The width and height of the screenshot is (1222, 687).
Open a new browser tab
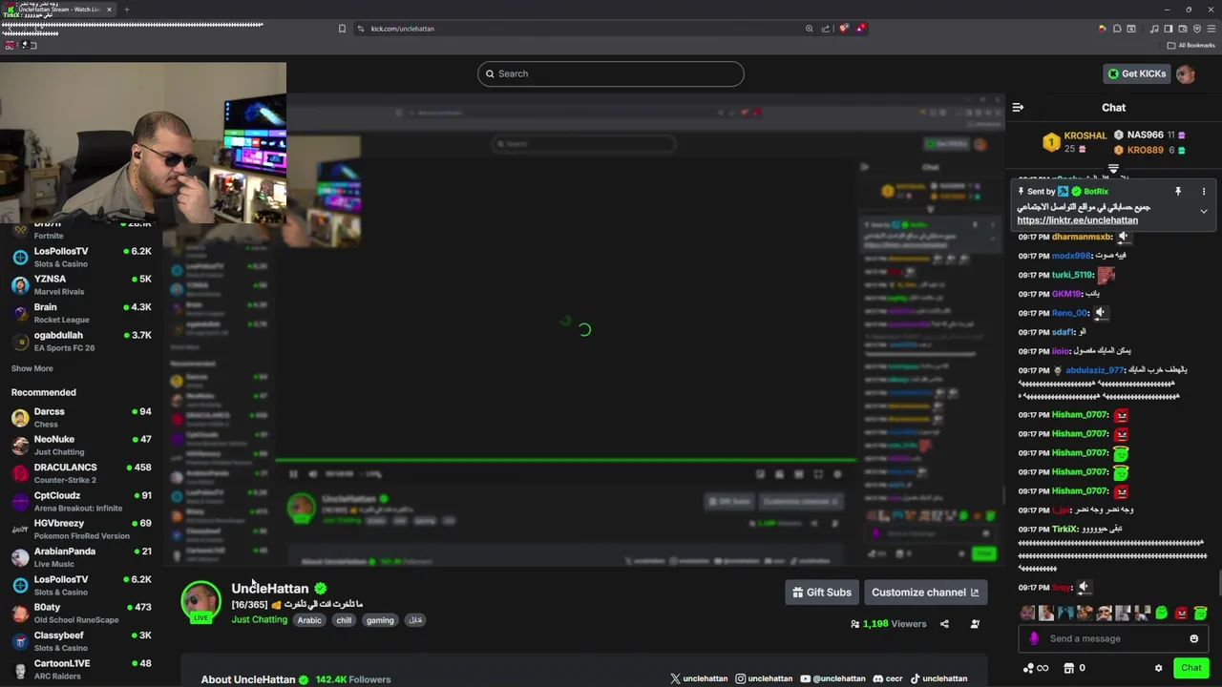pyautogui.click(x=126, y=10)
